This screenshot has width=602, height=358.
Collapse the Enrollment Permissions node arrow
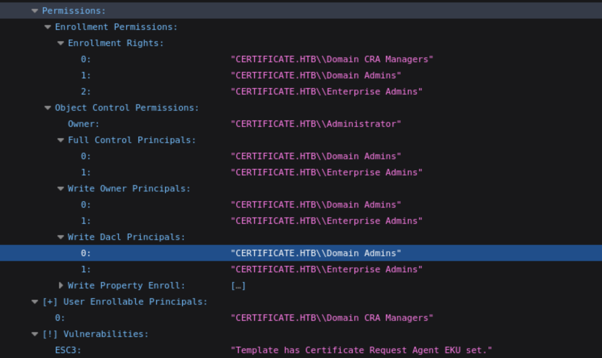(48, 27)
